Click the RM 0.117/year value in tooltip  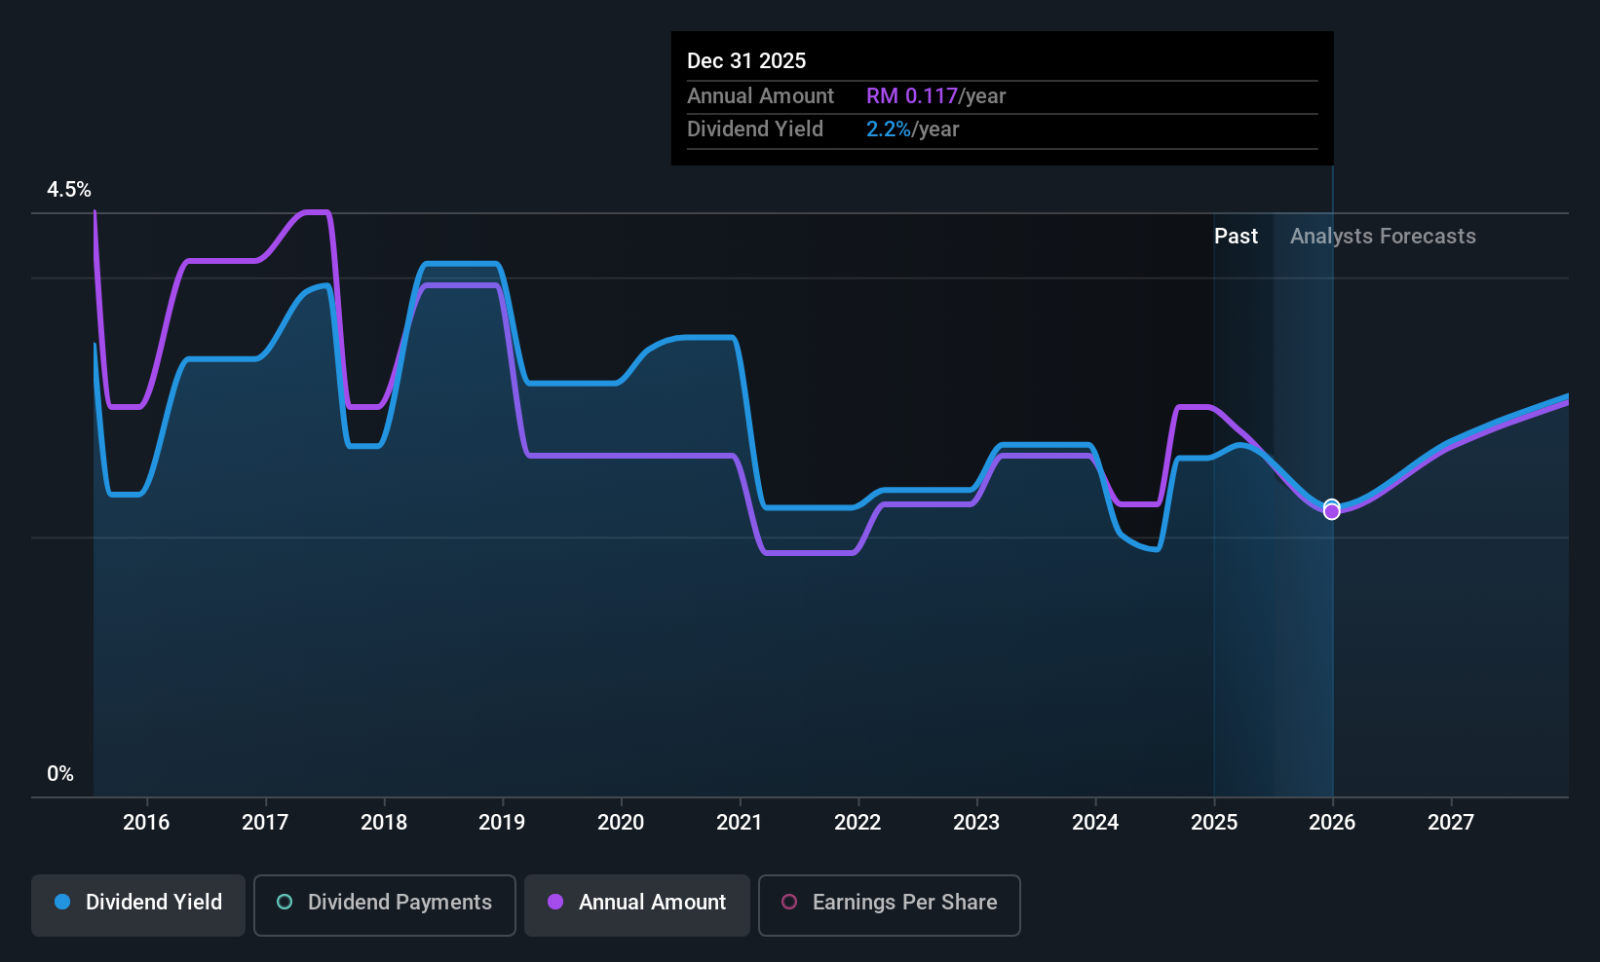[935, 95]
